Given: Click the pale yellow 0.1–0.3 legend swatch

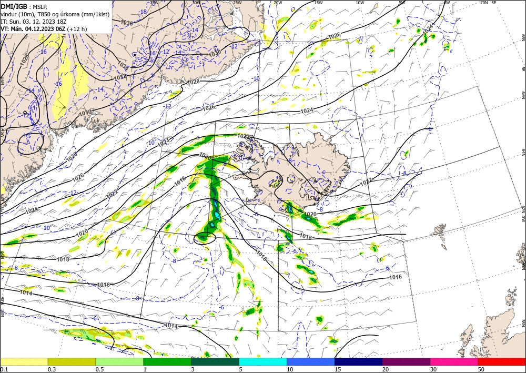Looking at the screenshot, I should tap(24, 361).
